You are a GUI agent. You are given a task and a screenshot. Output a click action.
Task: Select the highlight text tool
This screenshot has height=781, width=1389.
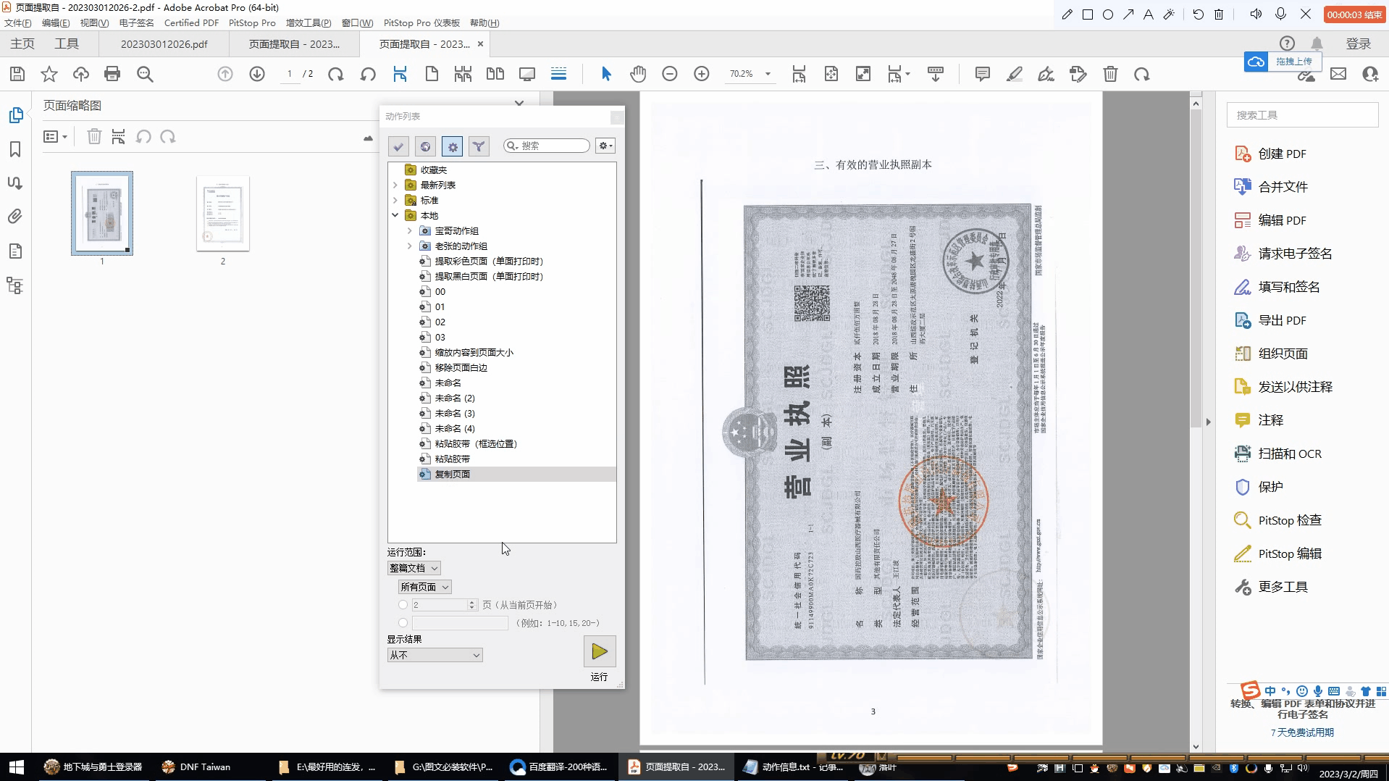[x=1013, y=73]
